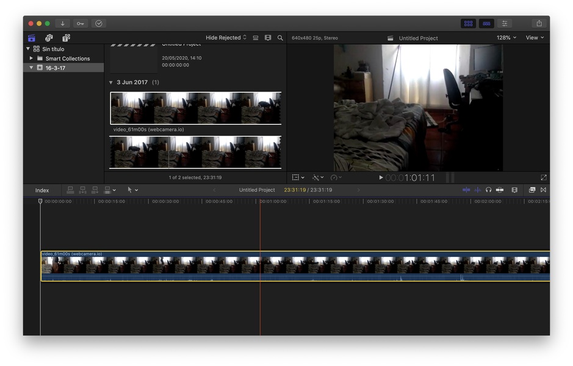
Task: Open the Photos and Audio sidebar
Action: [49, 38]
